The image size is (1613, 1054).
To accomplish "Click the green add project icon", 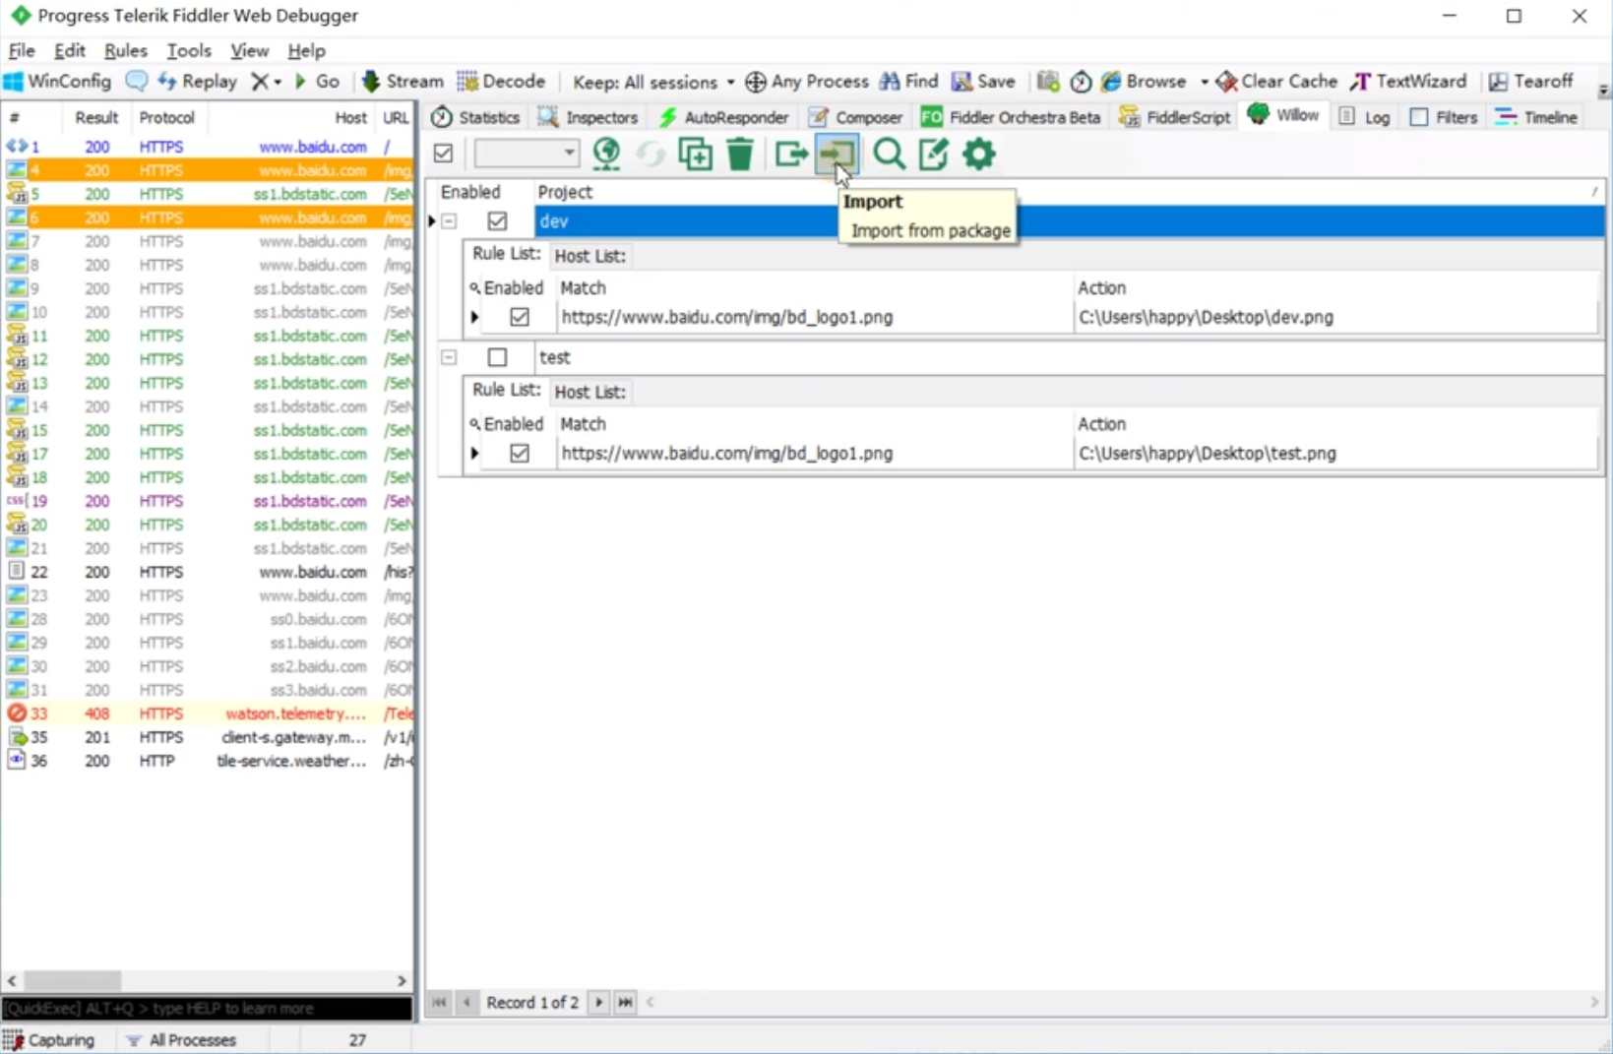I will pyautogui.click(x=695, y=155).
